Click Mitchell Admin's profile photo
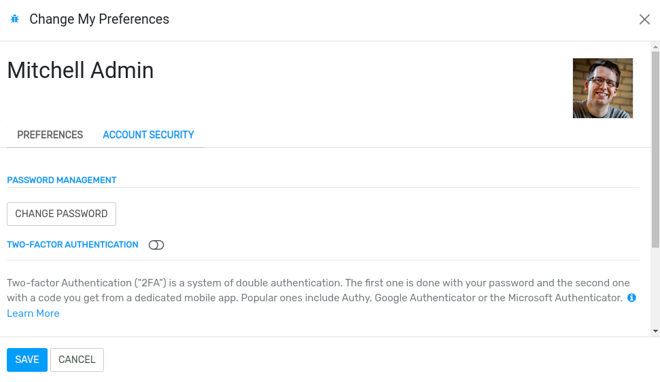This screenshot has height=382, width=660. (x=602, y=88)
